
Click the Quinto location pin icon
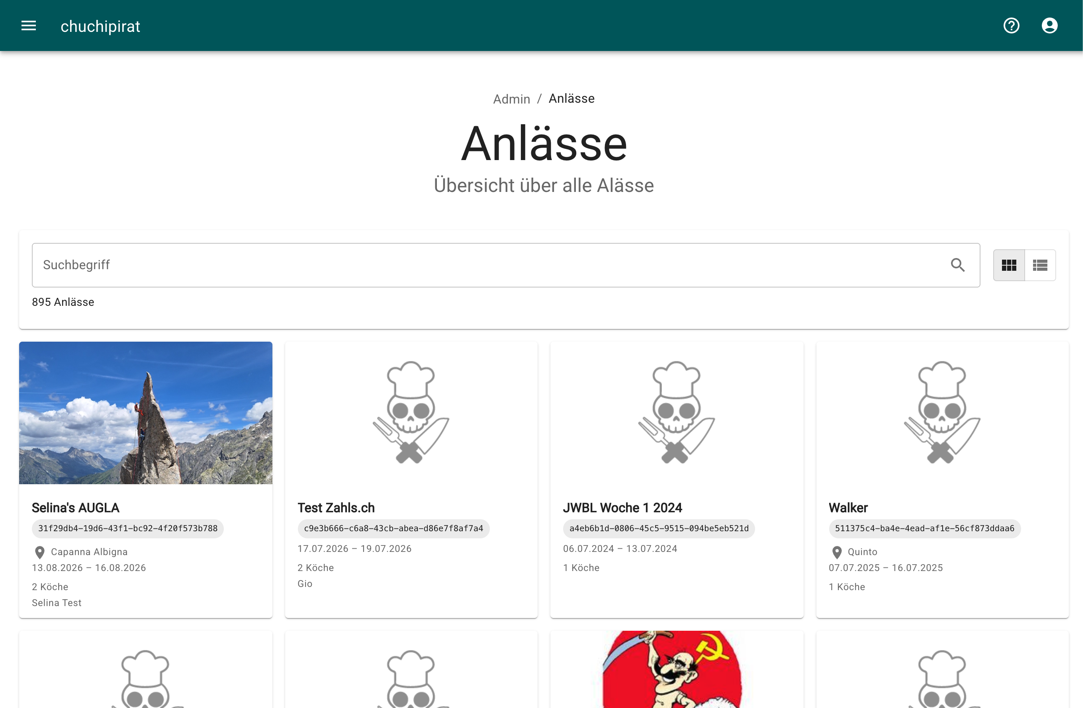coord(837,553)
